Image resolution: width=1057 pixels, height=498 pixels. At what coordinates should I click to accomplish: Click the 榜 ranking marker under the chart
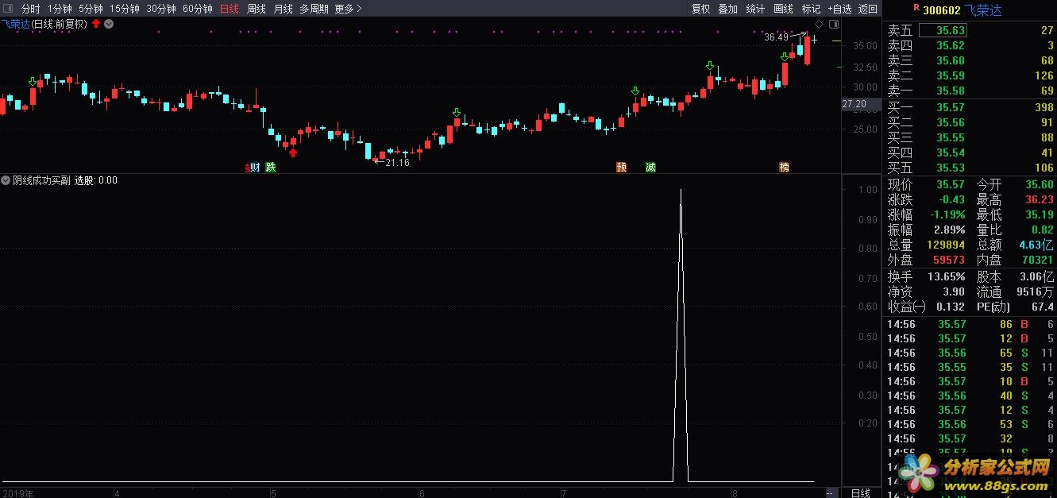coord(785,167)
